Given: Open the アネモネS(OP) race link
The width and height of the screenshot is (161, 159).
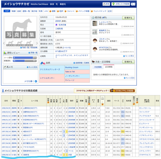Looking at the screenshot, I should pos(29,147).
